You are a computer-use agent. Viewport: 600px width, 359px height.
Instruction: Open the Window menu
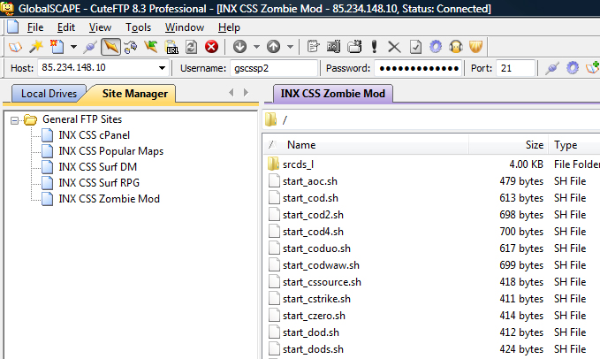pyautogui.click(x=185, y=27)
